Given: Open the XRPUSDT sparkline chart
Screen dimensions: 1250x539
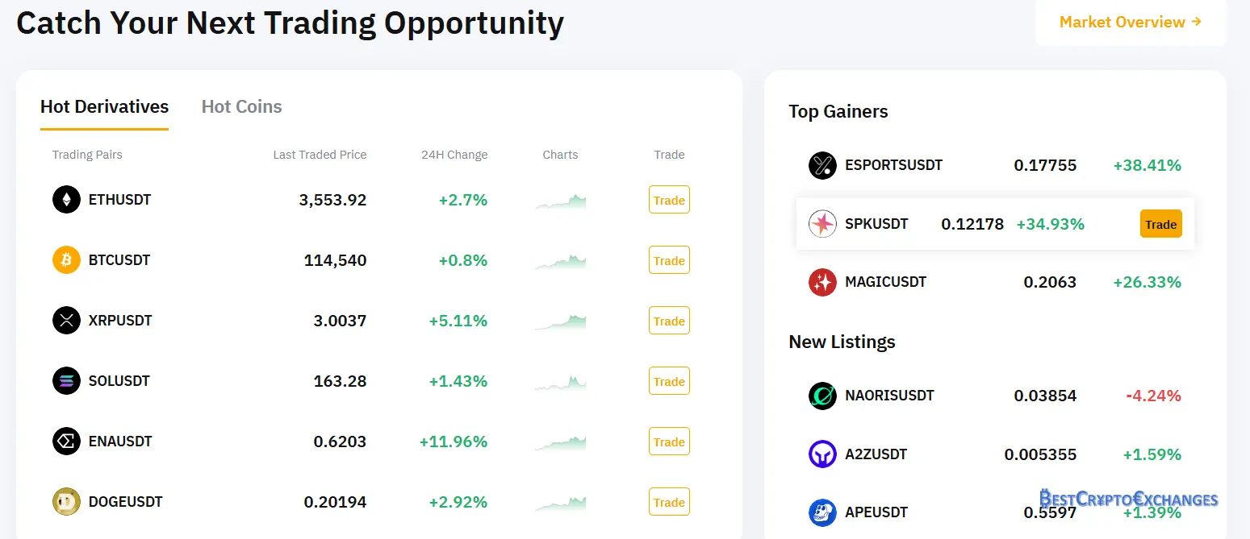Looking at the screenshot, I should point(561,321).
